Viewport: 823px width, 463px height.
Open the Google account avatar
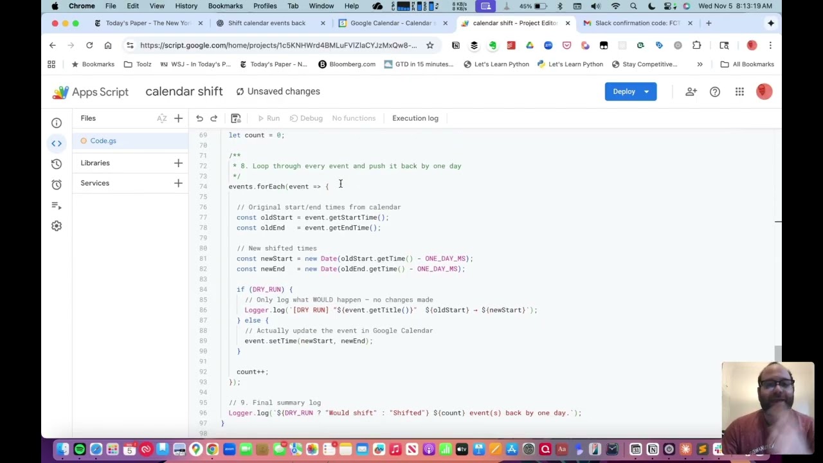tap(764, 91)
